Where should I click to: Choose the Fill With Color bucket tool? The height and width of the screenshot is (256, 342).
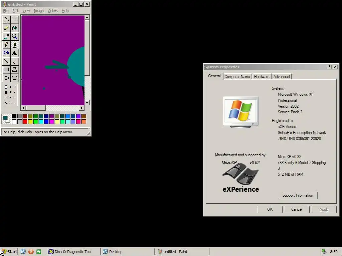pos(15,28)
